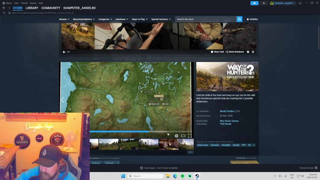The height and width of the screenshot is (180, 320).
Task: Toggle theater mode on trailer video
Action: [183, 136]
